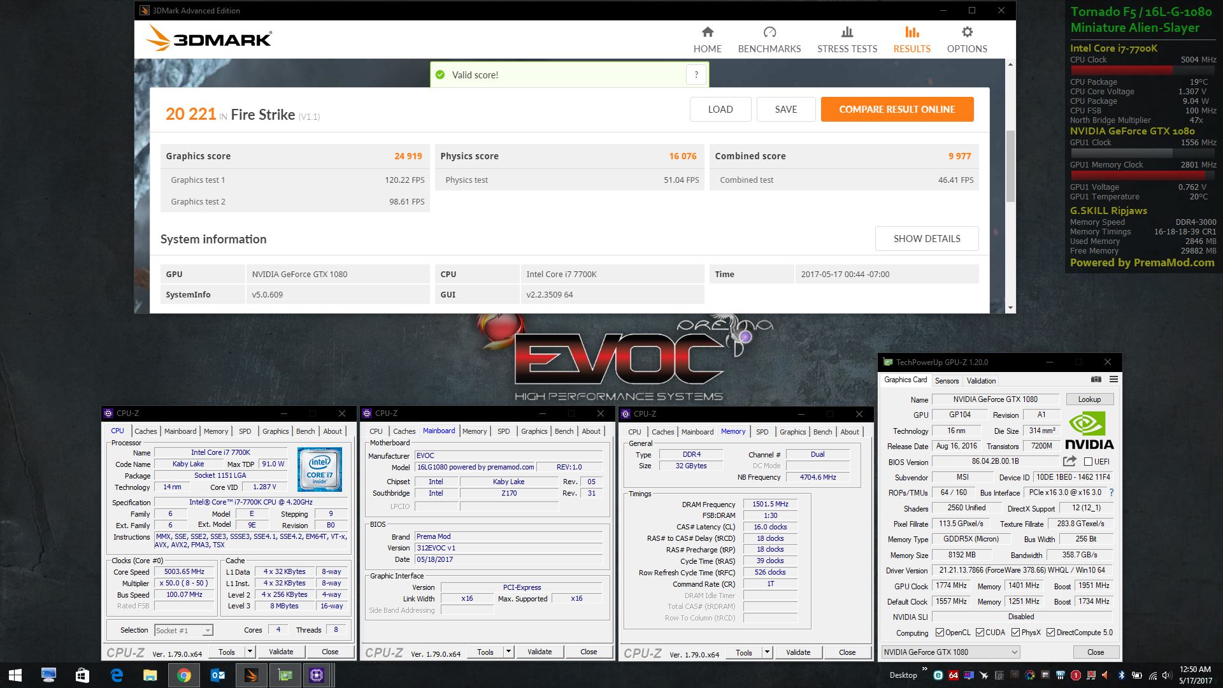Switch to the Sensors tab in GPU-Z

click(x=947, y=381)
